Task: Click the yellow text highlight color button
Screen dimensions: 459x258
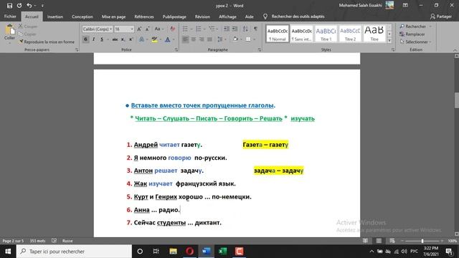Action: click(x=155, y=39)
